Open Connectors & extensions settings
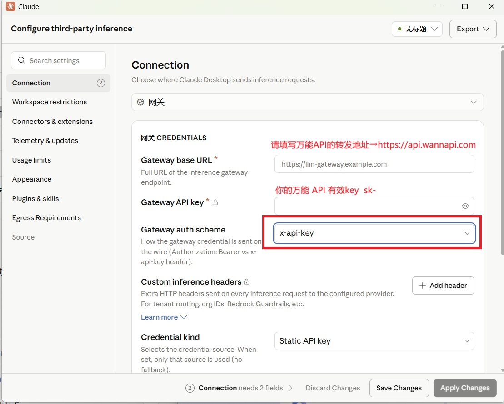 click(x=52, y=121)
